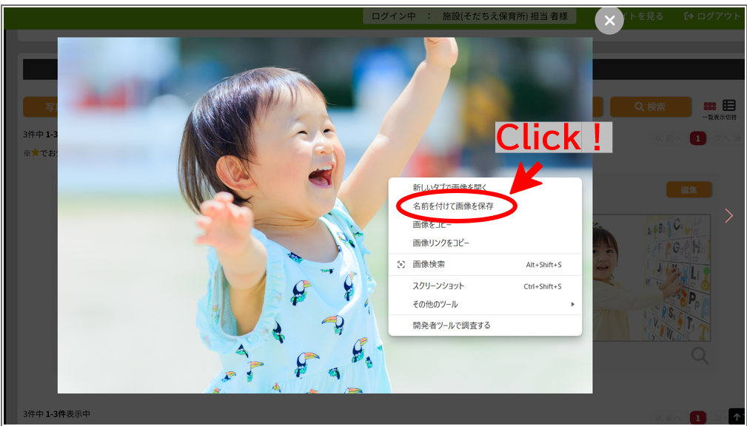Click the magnifier icon under the thumbnail
The image size is (747, 426).
tap(700, 356)
